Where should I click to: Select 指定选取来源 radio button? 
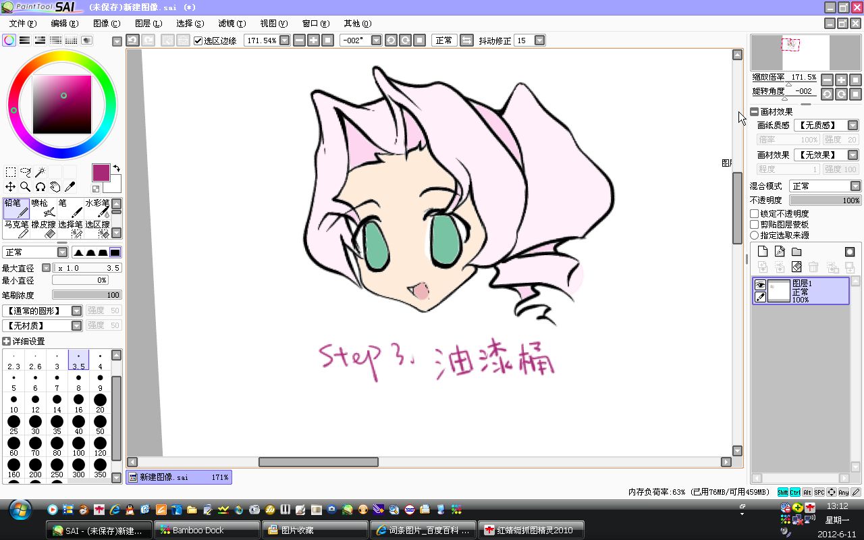(755, 236)
